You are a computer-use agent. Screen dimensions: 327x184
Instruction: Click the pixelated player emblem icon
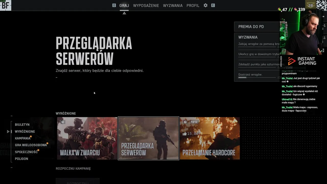[x=322, y=5]
